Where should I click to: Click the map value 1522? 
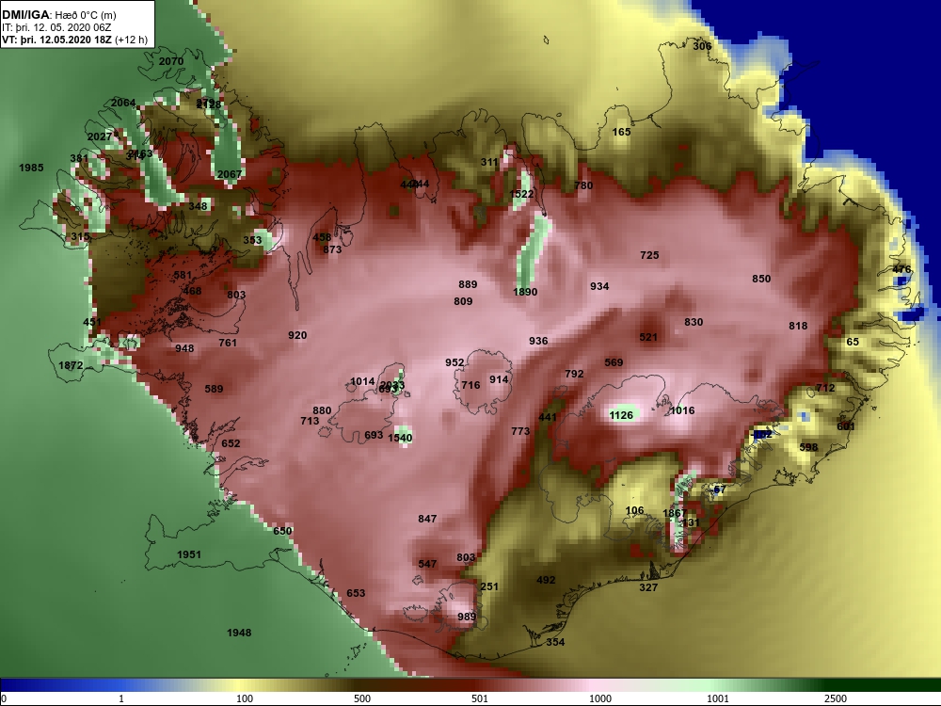pos(521,194)
